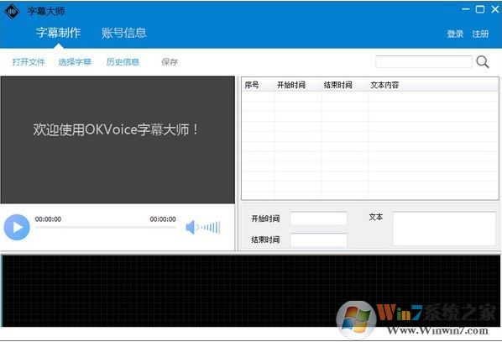
Task: Click the 字幕大师 app logo icon
Action: tap(12, 11)
